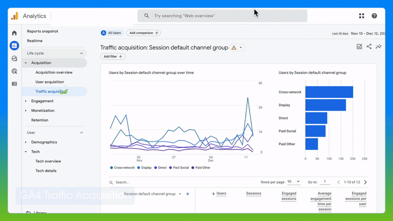Screen dimensions: 393x221
Task: Click the All Users 'A' badge
Action: pos(104,33)
